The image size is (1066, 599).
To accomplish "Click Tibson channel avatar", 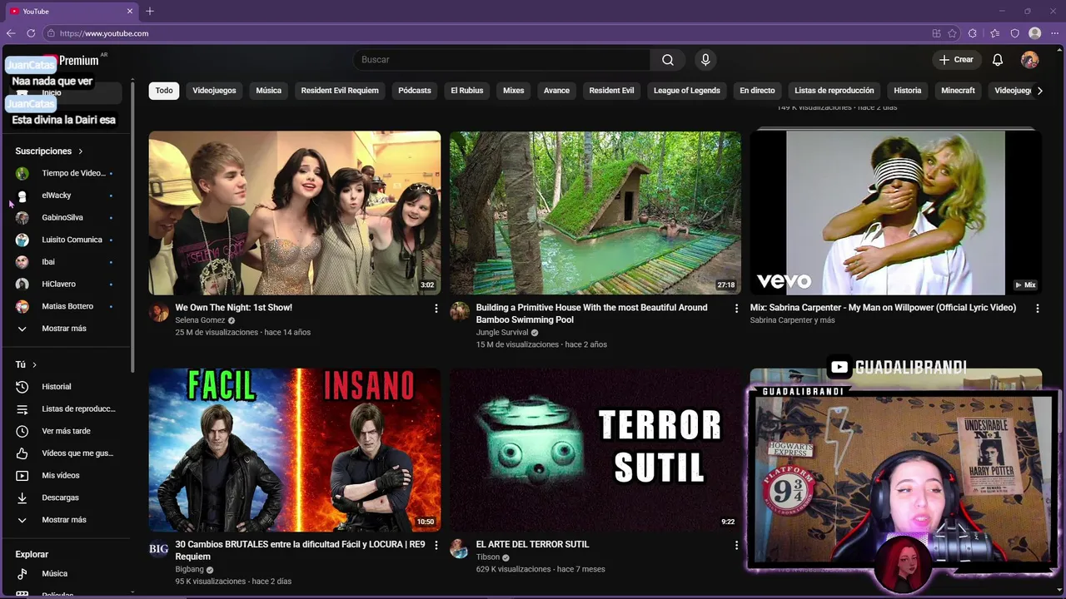I will coord(460,549).
